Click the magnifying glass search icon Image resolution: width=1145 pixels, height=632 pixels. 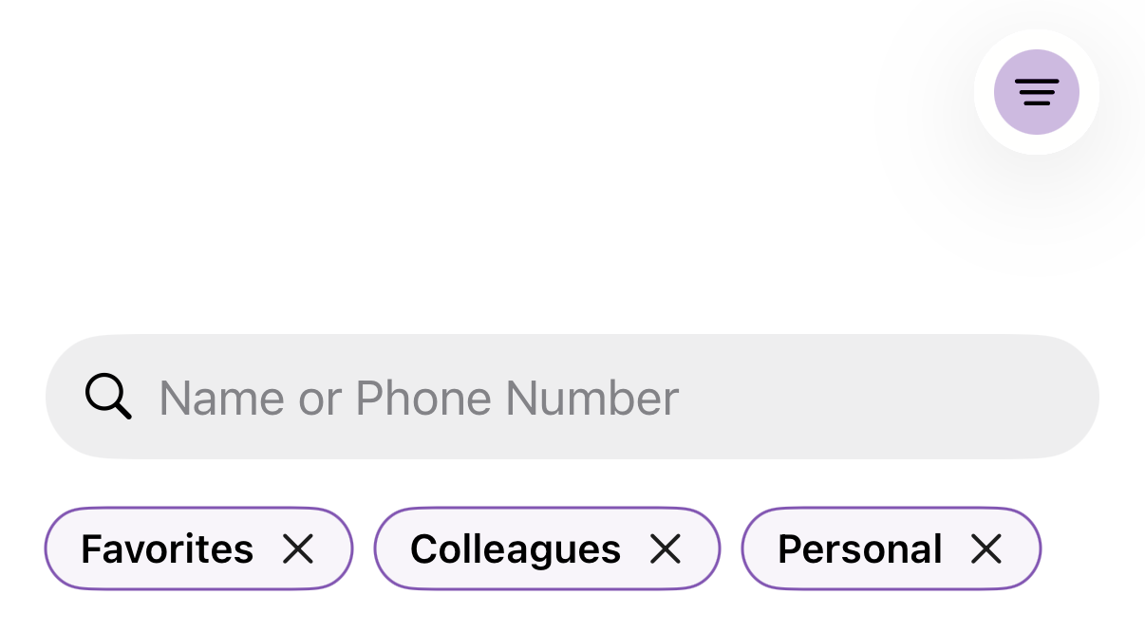pyautogui.click(x=108, y=397)
